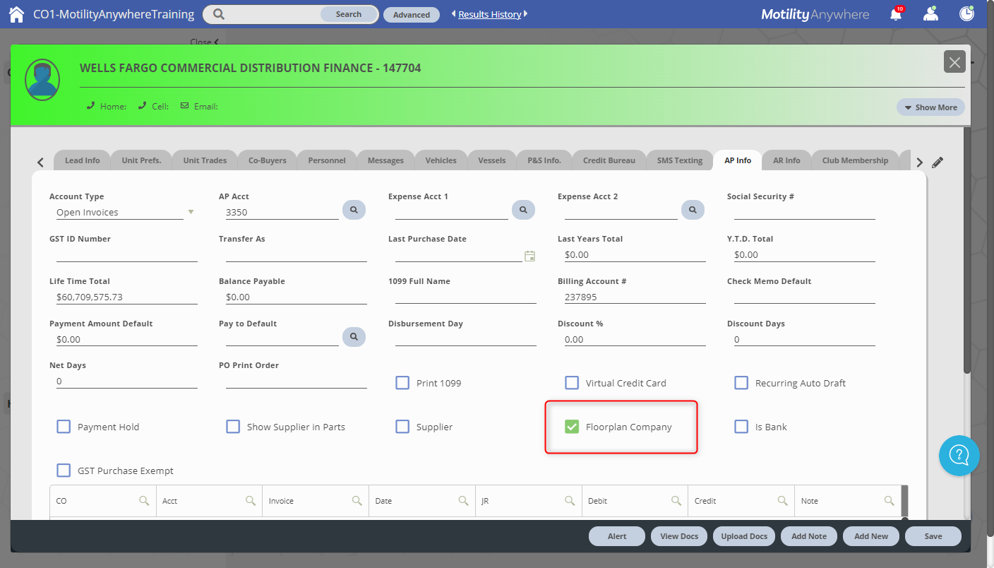Check Show Supplier in Parts
This screenshot has height=568, width=994.
tap(233, 427)
